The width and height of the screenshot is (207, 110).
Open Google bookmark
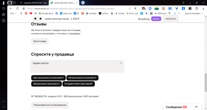click(x=21, y=13)
